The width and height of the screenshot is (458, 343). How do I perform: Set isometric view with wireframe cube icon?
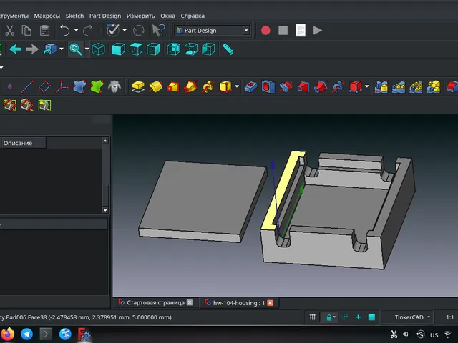(x=99, y=49)
